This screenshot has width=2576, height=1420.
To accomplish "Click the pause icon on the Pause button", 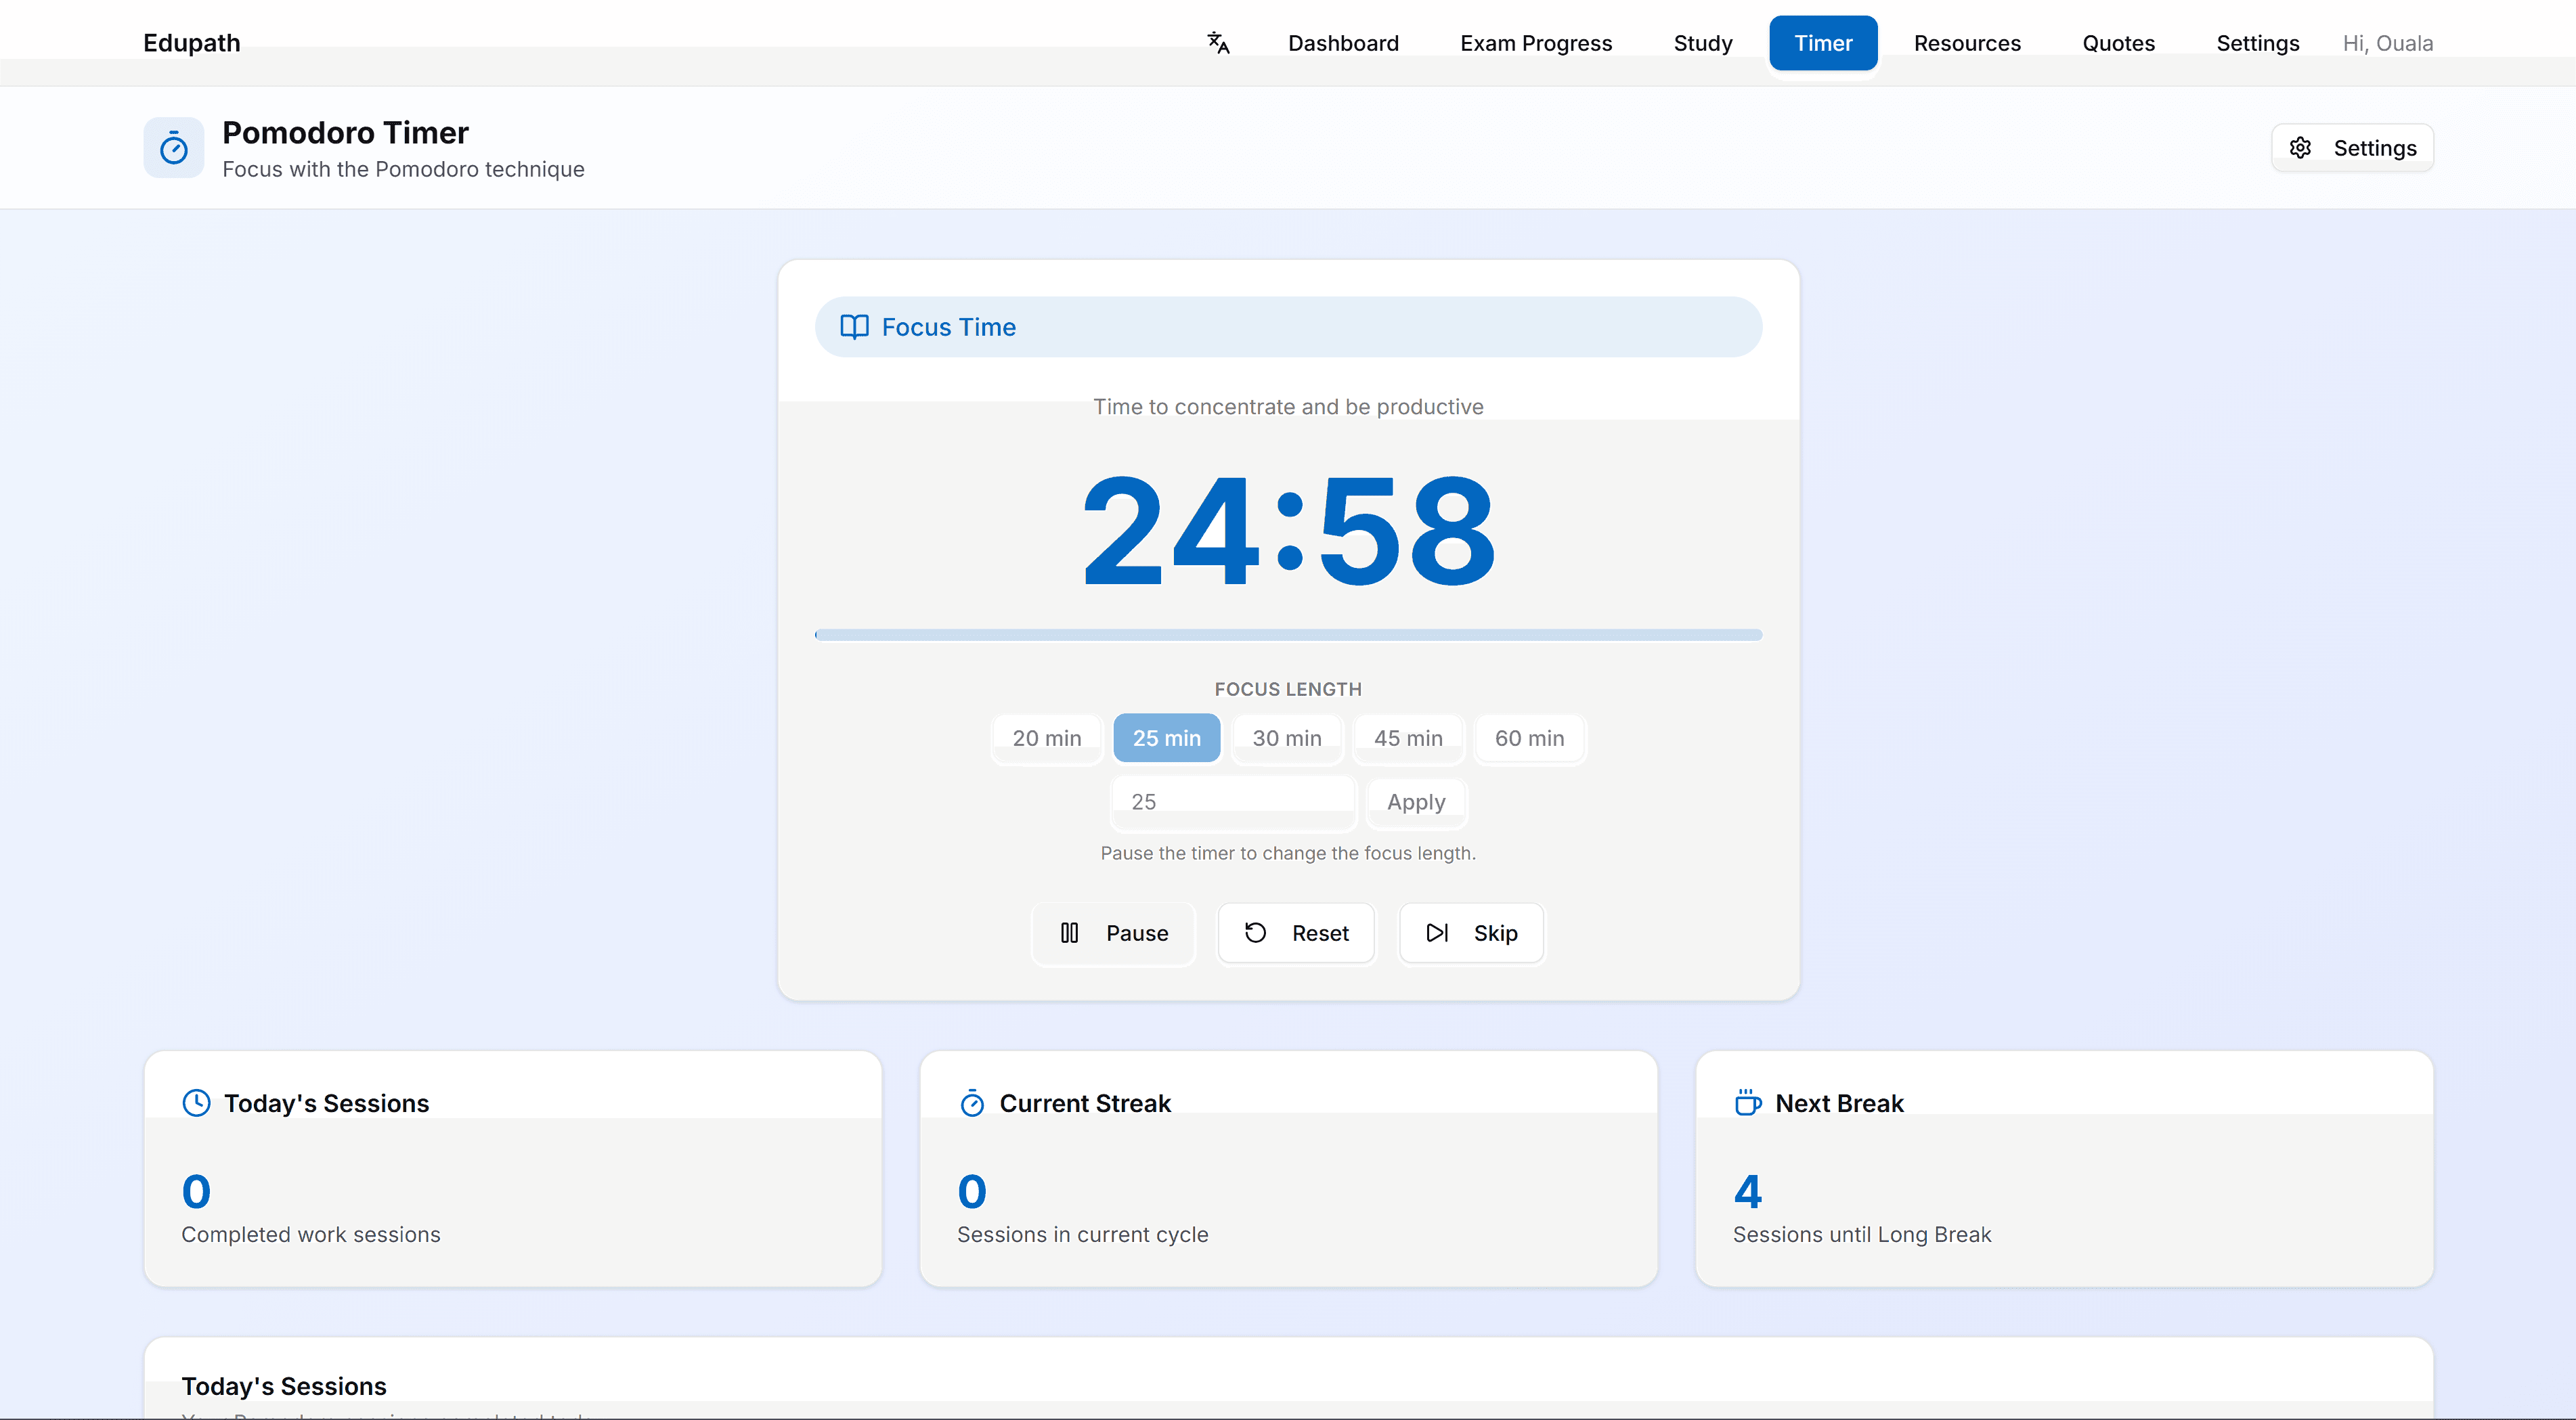I will (x=1069, y=933).
